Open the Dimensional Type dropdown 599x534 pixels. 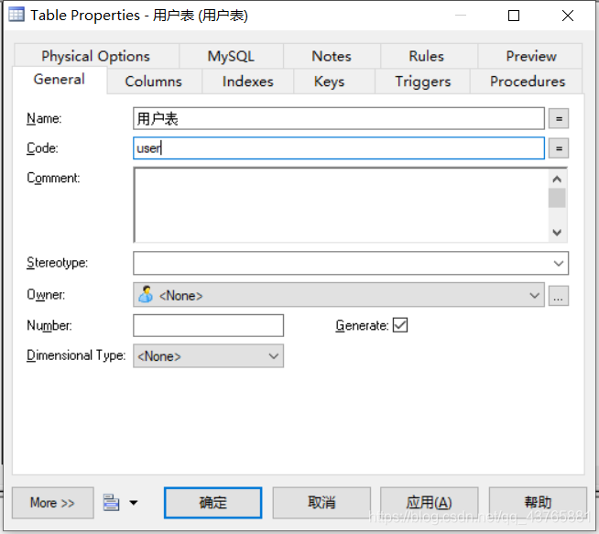(273, 356)
